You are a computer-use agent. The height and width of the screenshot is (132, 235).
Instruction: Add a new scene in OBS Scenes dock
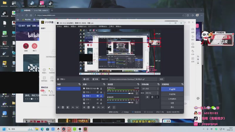[x=58, y=107]
